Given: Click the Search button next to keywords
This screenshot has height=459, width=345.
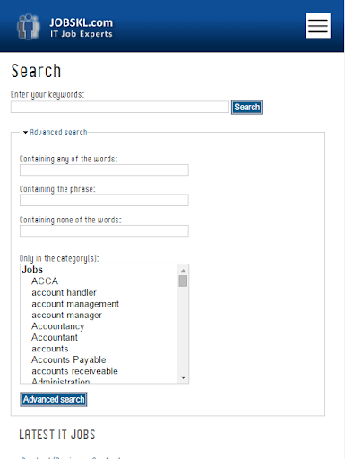Looking at the screenshot, I should point(246,107).
